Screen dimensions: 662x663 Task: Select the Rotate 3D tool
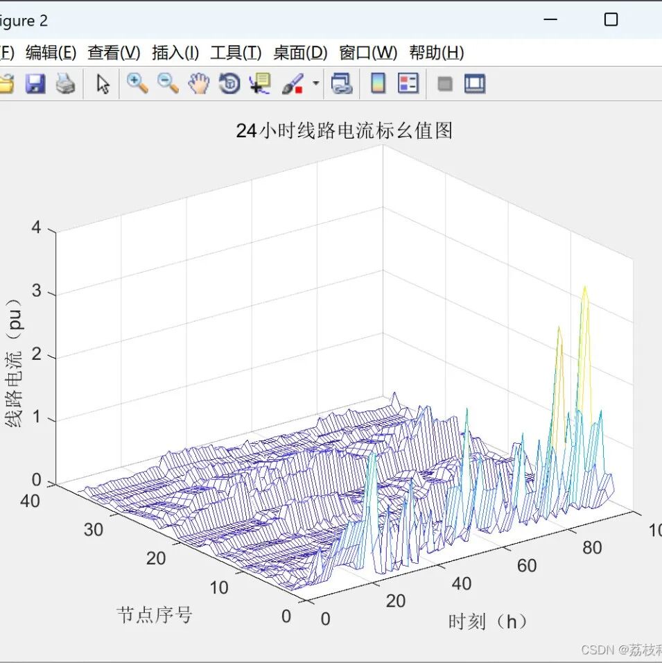point(229,83)
